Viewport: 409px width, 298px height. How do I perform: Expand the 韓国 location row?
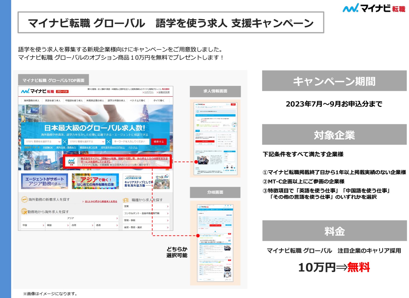(58, 225)
